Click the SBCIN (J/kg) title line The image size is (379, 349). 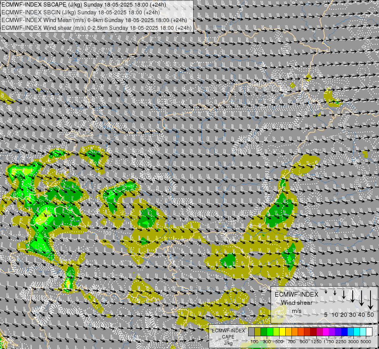[x=81, y=12]
